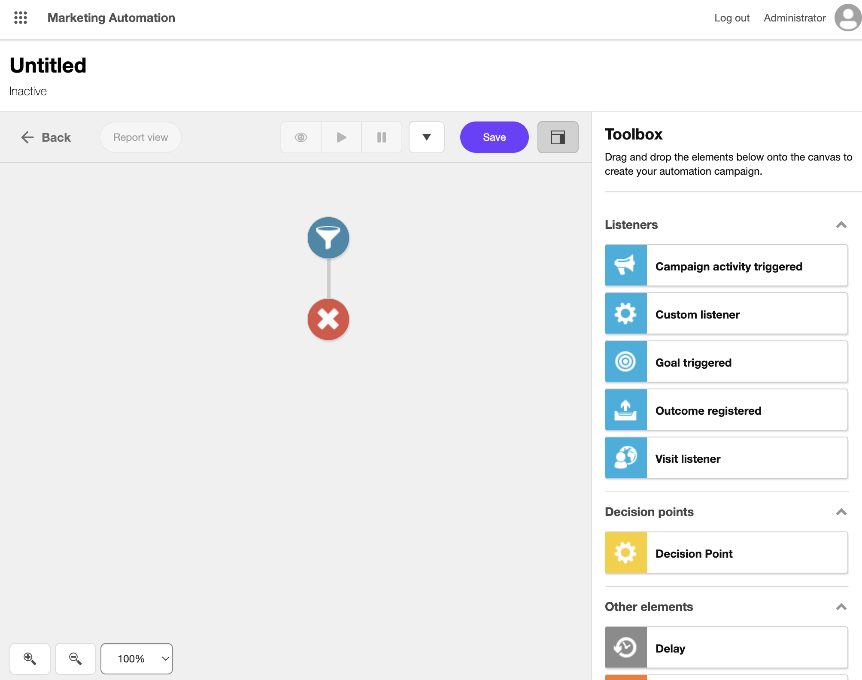This screenshot has height=680, width=862.
Task: Zoom out with the magnifier minus button
Action: (x=76, y=659)
